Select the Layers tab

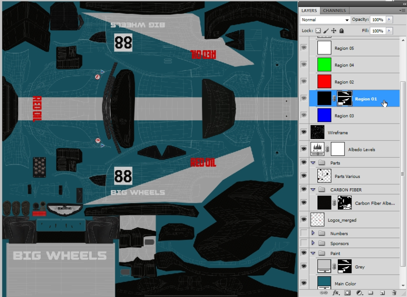(309, 10)
